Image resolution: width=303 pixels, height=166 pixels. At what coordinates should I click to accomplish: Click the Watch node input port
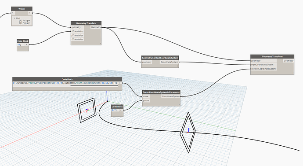[13, 13]
